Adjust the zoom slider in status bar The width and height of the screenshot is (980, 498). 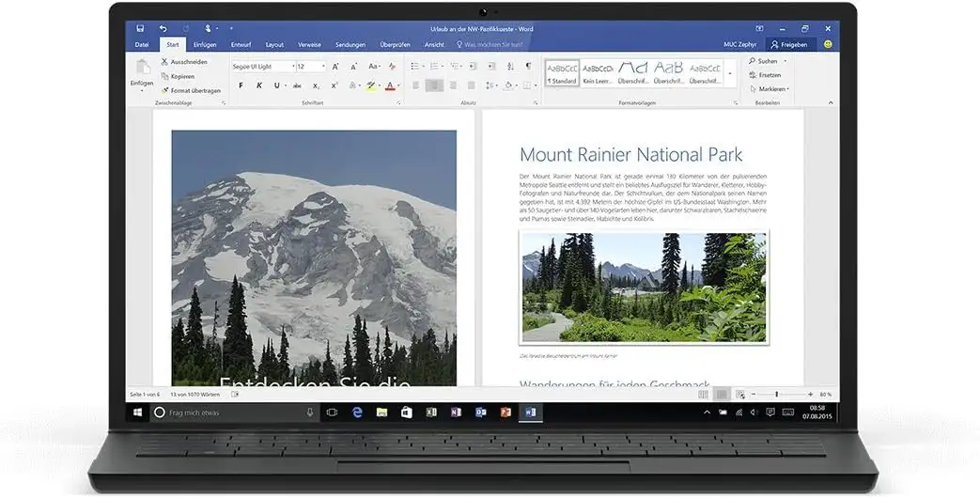[778, 394]
